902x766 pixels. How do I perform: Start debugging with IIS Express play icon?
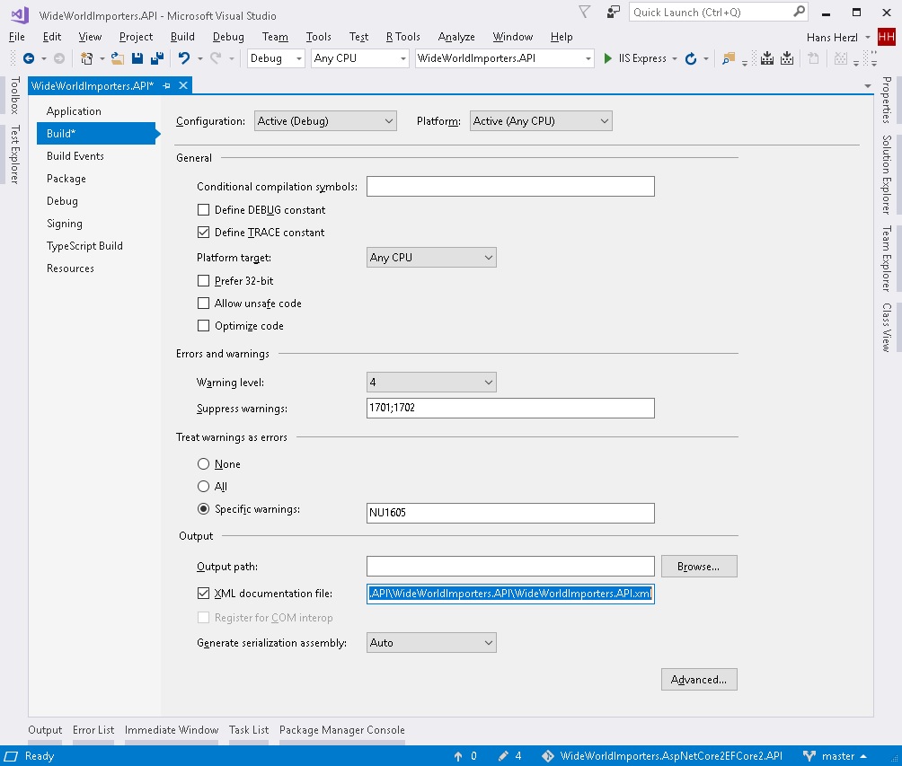click(x=609, y=58)
